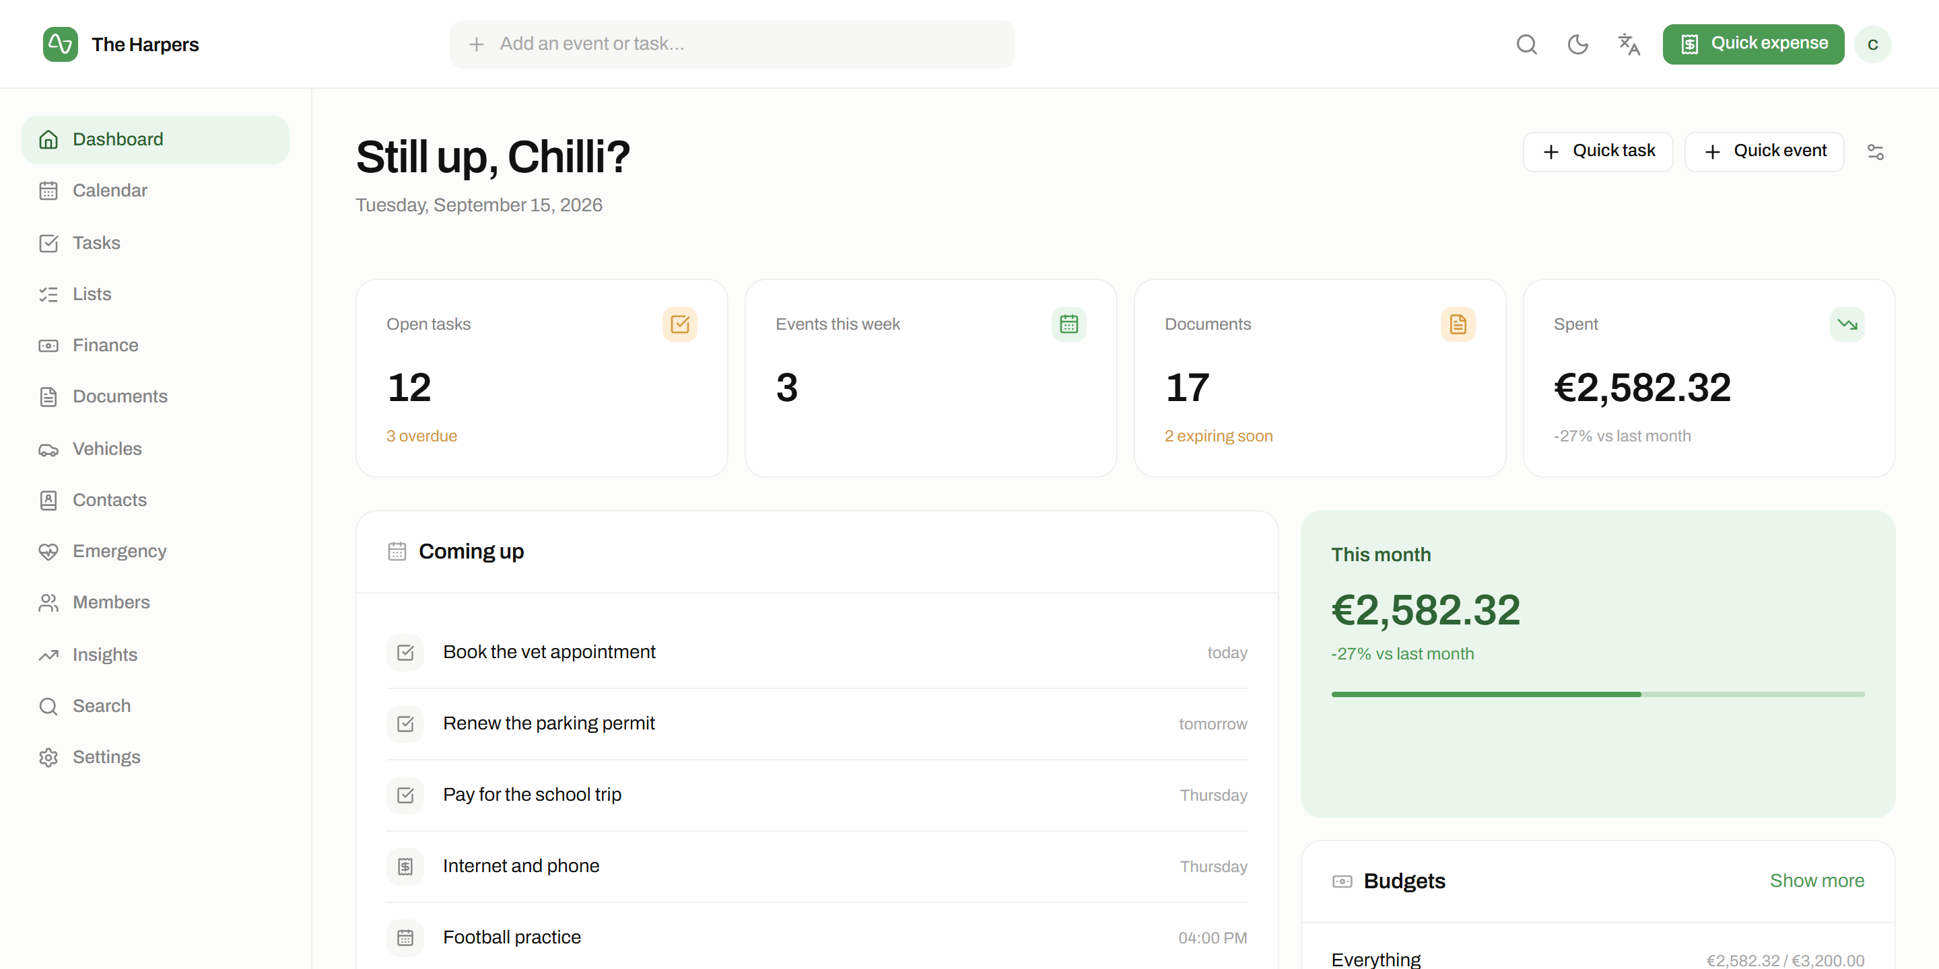Open Documents in sidebar
Image resolution: width=1939 pixels, height=969 pixels.
click(155, 396)
